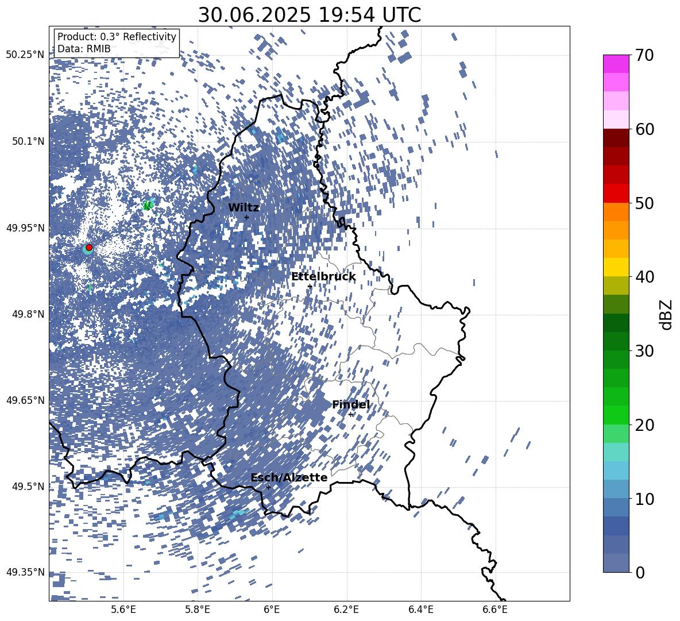Image resolution: width=680 pixels, height=621 pixels.
Task: Click the 40 tick on the colorbar
Action: 644,277
